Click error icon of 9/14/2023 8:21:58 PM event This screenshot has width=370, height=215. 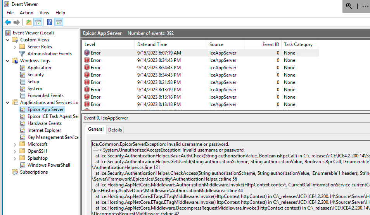[x=87, y=82]
